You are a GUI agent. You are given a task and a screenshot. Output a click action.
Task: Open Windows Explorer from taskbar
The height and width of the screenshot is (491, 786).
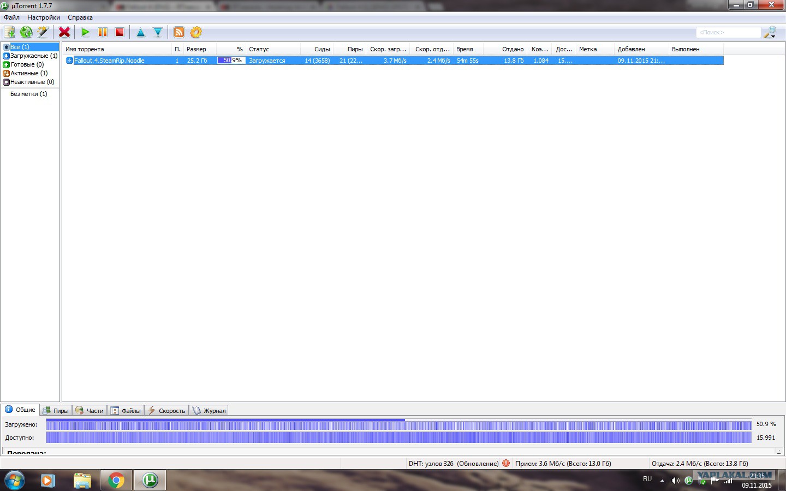point(82,481)
